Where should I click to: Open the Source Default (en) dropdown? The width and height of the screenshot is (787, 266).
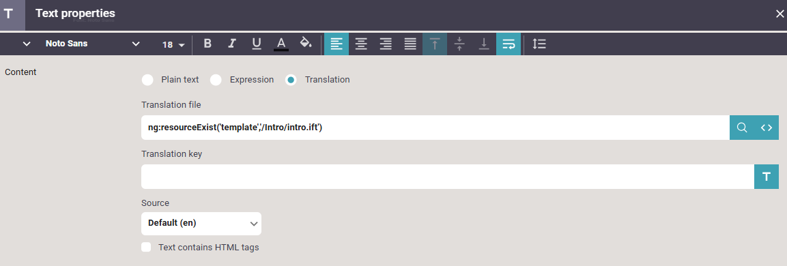pos(201,224)
